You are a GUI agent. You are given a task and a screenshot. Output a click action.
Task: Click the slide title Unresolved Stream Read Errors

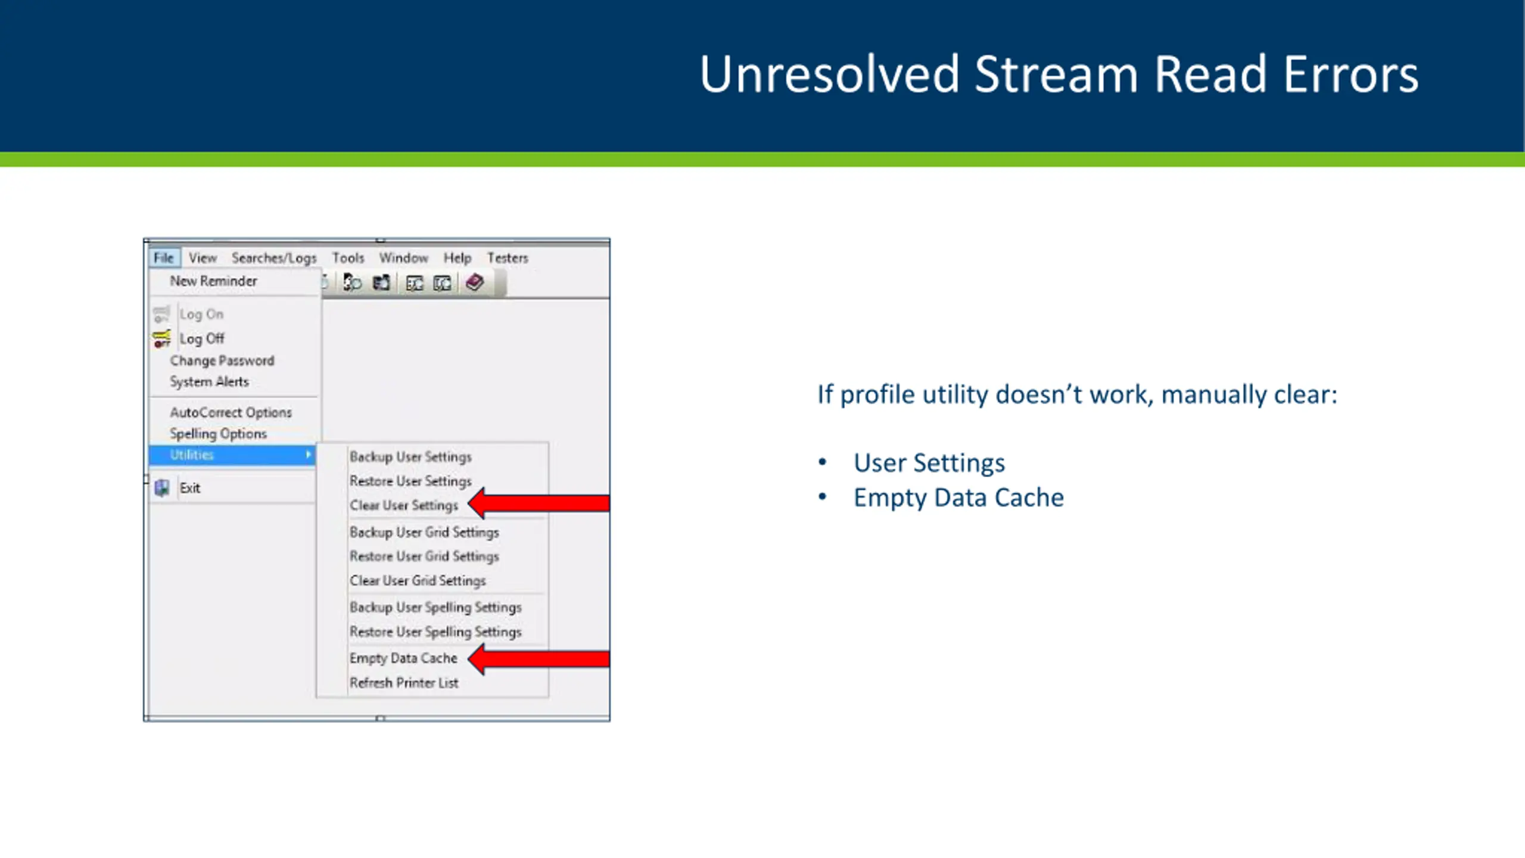tap(1059, 74)
